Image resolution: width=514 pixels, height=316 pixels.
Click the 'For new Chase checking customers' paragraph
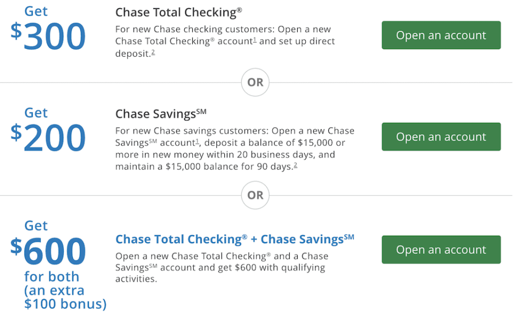click(225, 41)
